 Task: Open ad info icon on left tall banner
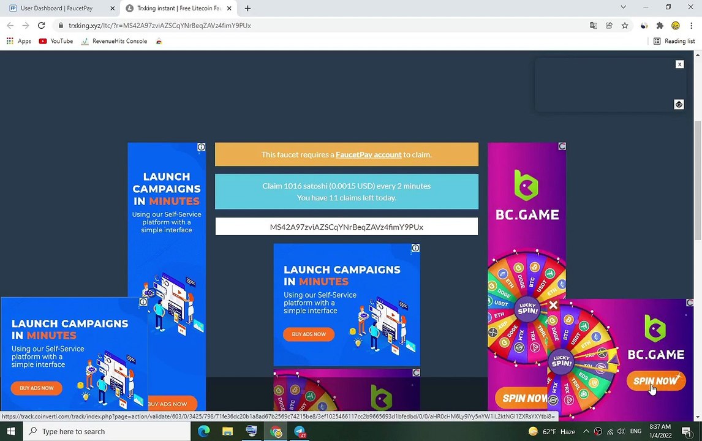pos(202,147)
